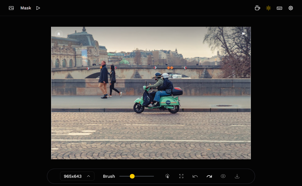The width and height of the screenshot is (302, 186).
Task: Open the upload image icon
Action: point(11,8)
